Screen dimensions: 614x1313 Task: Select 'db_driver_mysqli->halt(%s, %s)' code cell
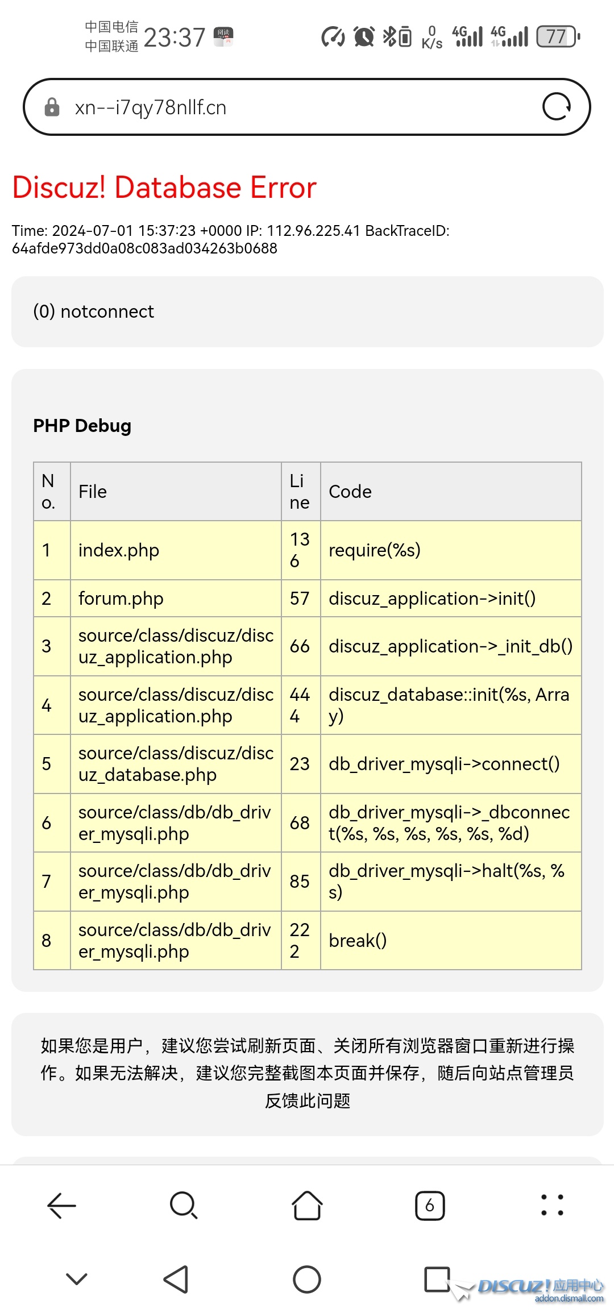[451, 882]
